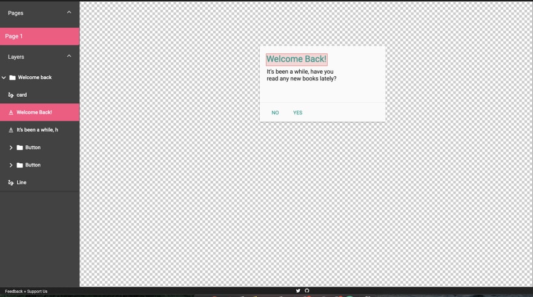Image resolution: width=533 pixels, height=297 pixels.
Task: Click the second Button layer folder icon
Action: [x=20, y=165]
